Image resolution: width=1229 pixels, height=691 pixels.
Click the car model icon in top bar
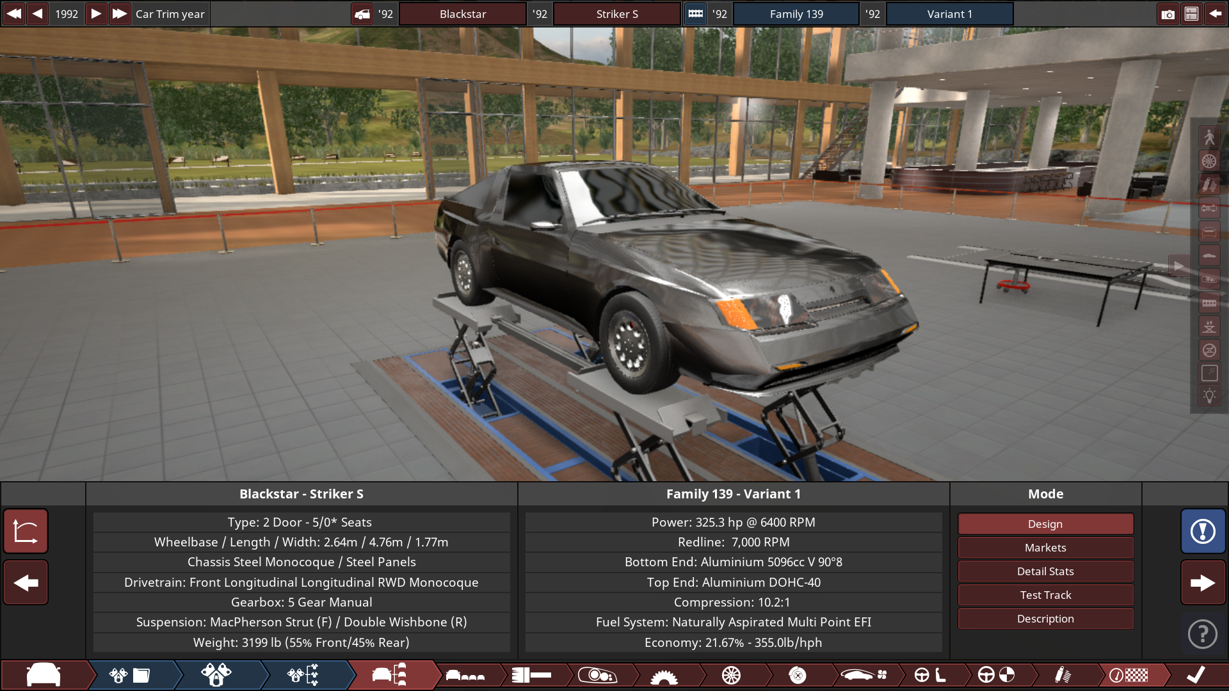point(362,13)
